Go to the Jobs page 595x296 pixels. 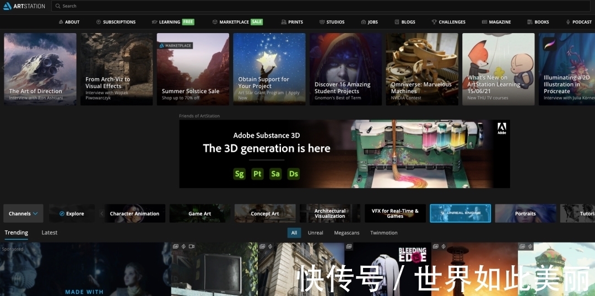pos(369,22)
